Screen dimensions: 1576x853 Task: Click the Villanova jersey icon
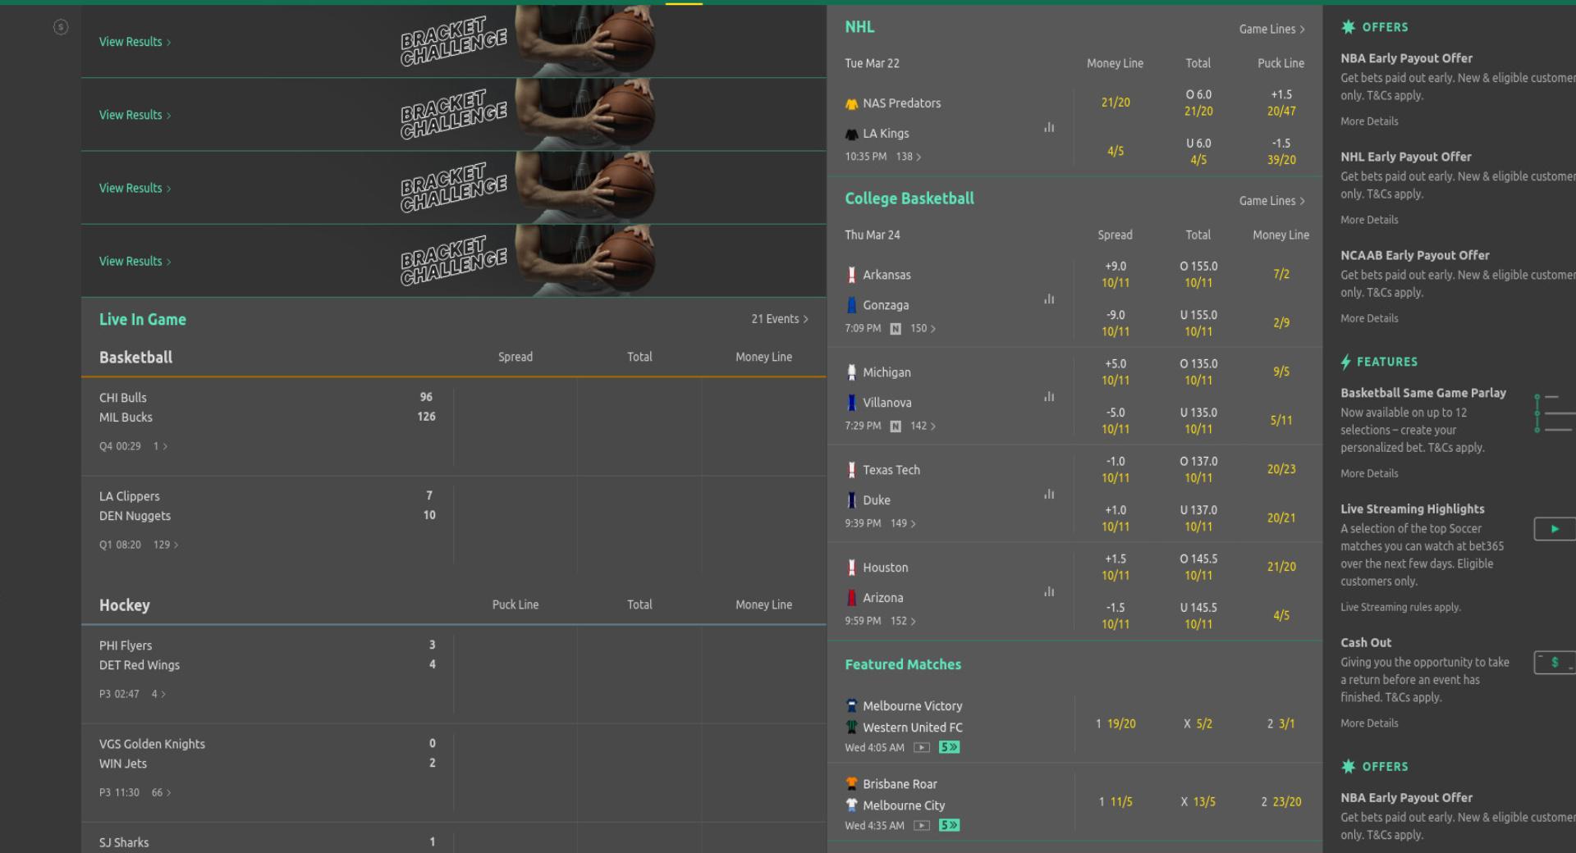click(851, 403)
